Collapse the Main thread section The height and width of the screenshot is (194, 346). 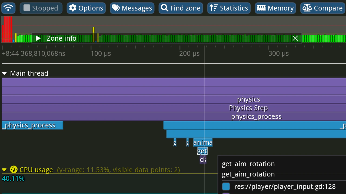pos(4,73)
